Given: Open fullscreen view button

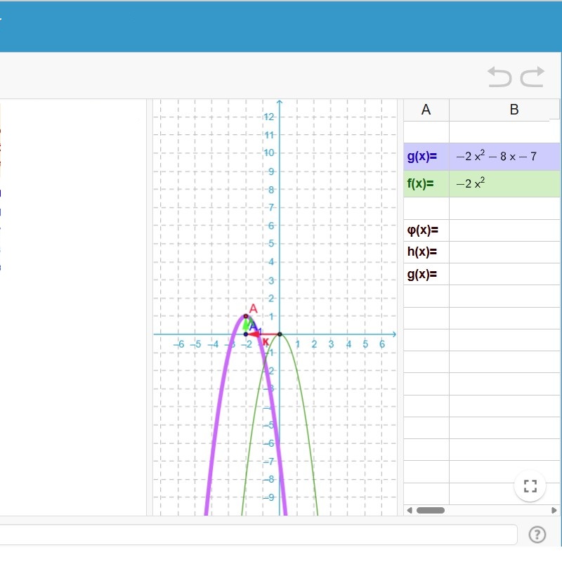Looking at the screenshot, I should pos(530,486).
